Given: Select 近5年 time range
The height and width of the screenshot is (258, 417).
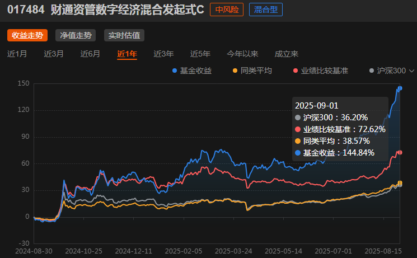Looking at the screenshot, I should point(200,54).
